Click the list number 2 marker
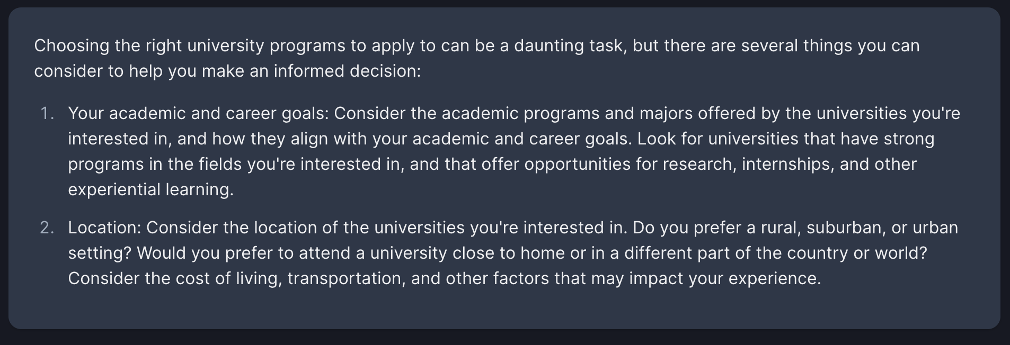Image resolution: width=1010 pixels, height=345 pixels. [47, 228]
